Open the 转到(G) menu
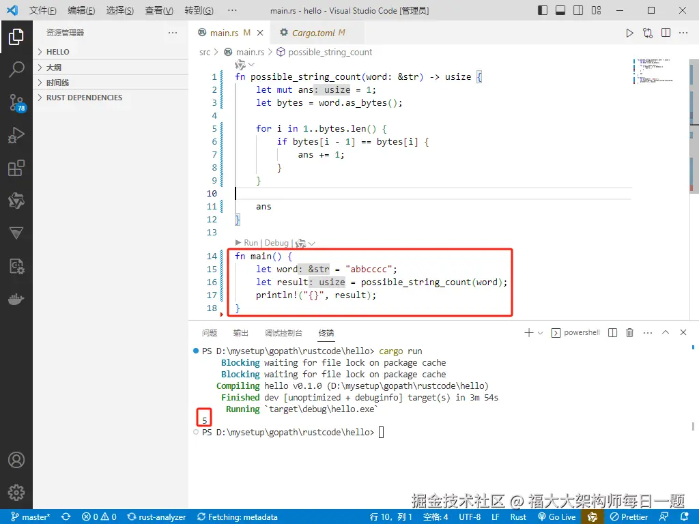This screenshot has height=524, width=699. (199, 10)
